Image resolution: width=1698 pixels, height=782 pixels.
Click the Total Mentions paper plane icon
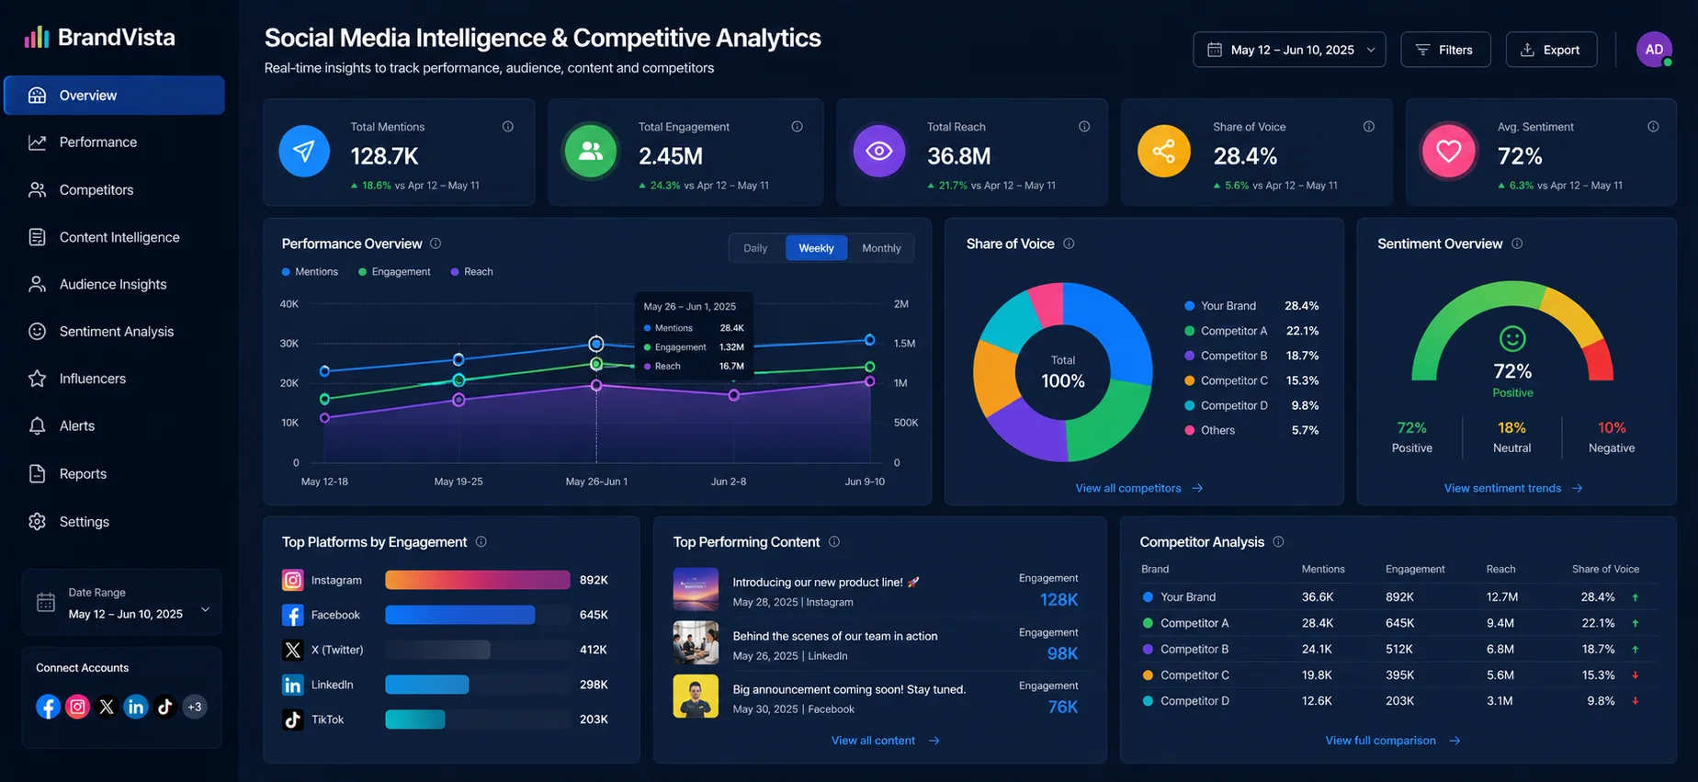[304, 151]
